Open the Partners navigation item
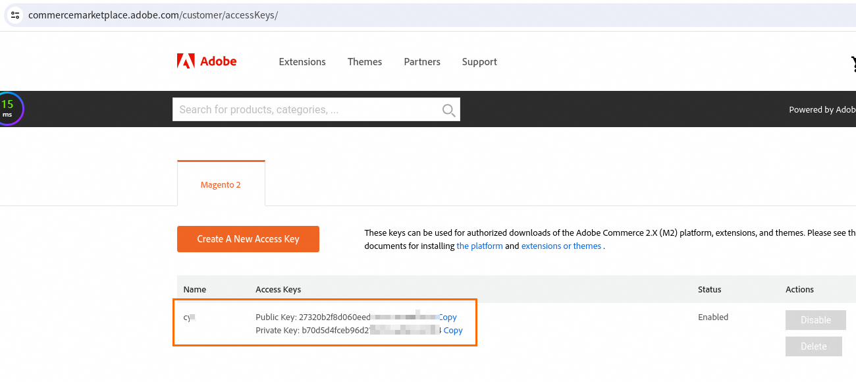 422,62
